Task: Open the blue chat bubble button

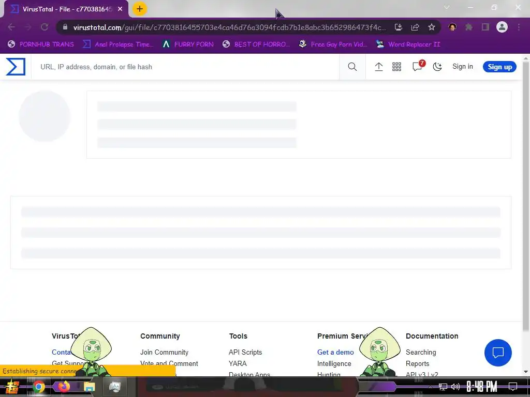Action: coord(498,353)
